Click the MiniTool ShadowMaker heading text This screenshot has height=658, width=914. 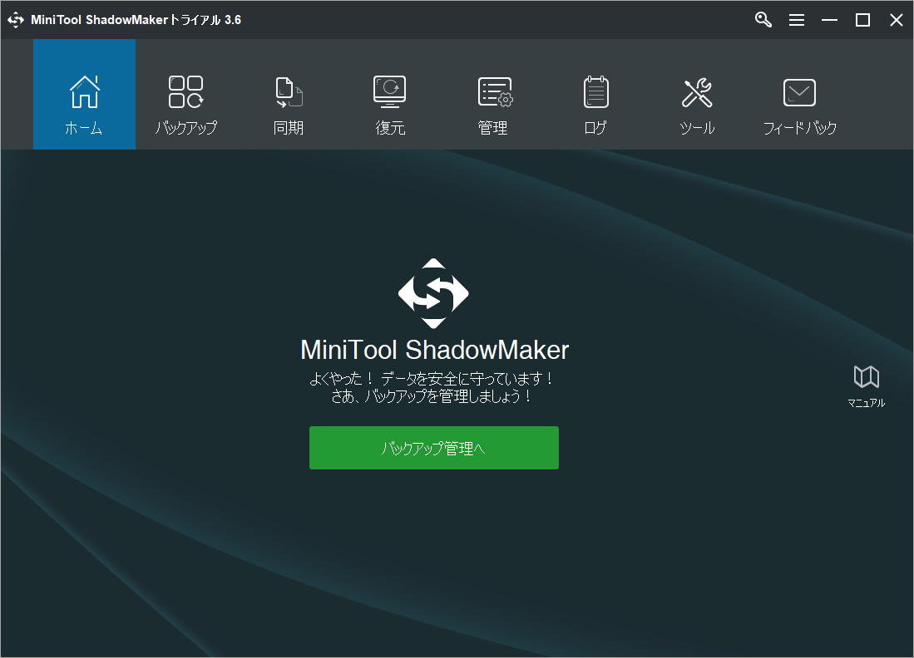(434, 350)
